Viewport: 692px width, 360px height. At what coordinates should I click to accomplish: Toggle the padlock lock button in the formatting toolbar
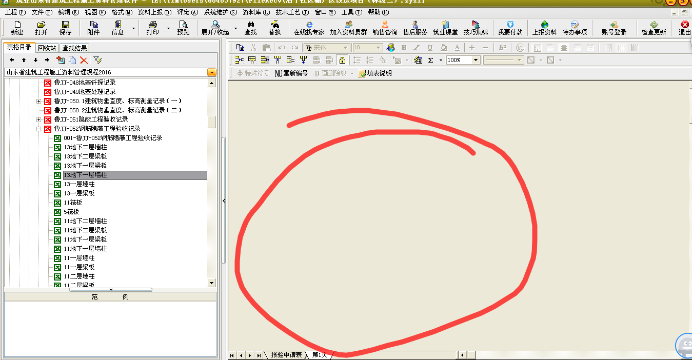[x=343, y=60]
